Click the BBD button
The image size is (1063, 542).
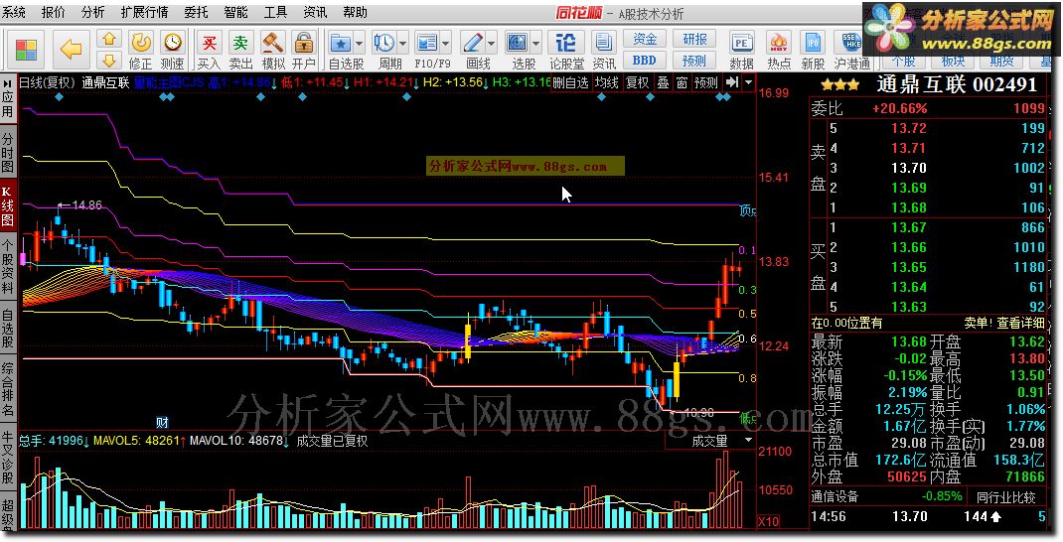click(x=645, y=61)
